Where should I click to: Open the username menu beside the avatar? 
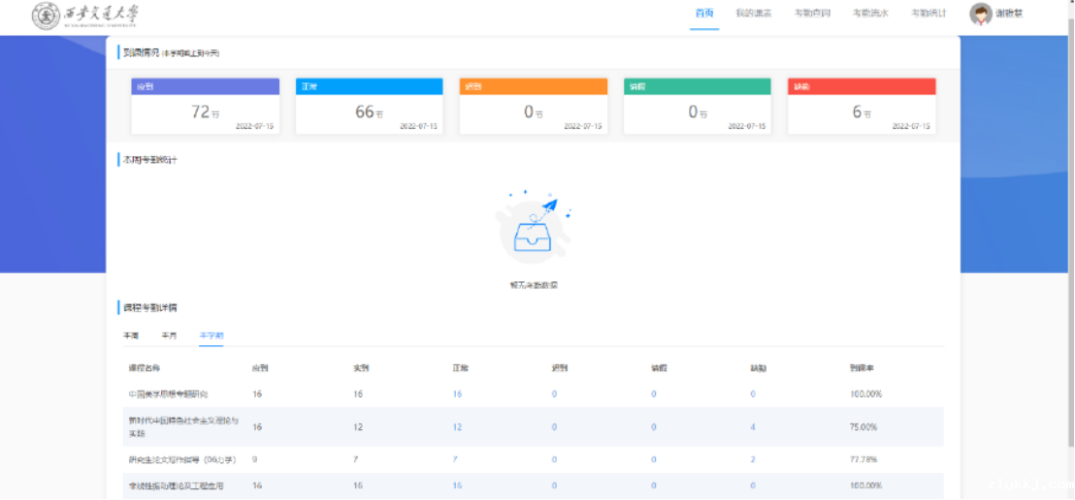(1009, 15)
